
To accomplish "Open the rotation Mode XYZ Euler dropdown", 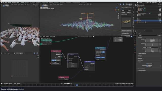I will 152,47.
